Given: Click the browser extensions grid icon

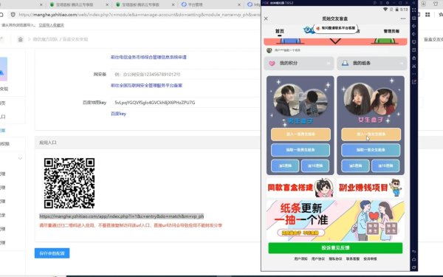Looking at the screenshot, I should (427, 15).
